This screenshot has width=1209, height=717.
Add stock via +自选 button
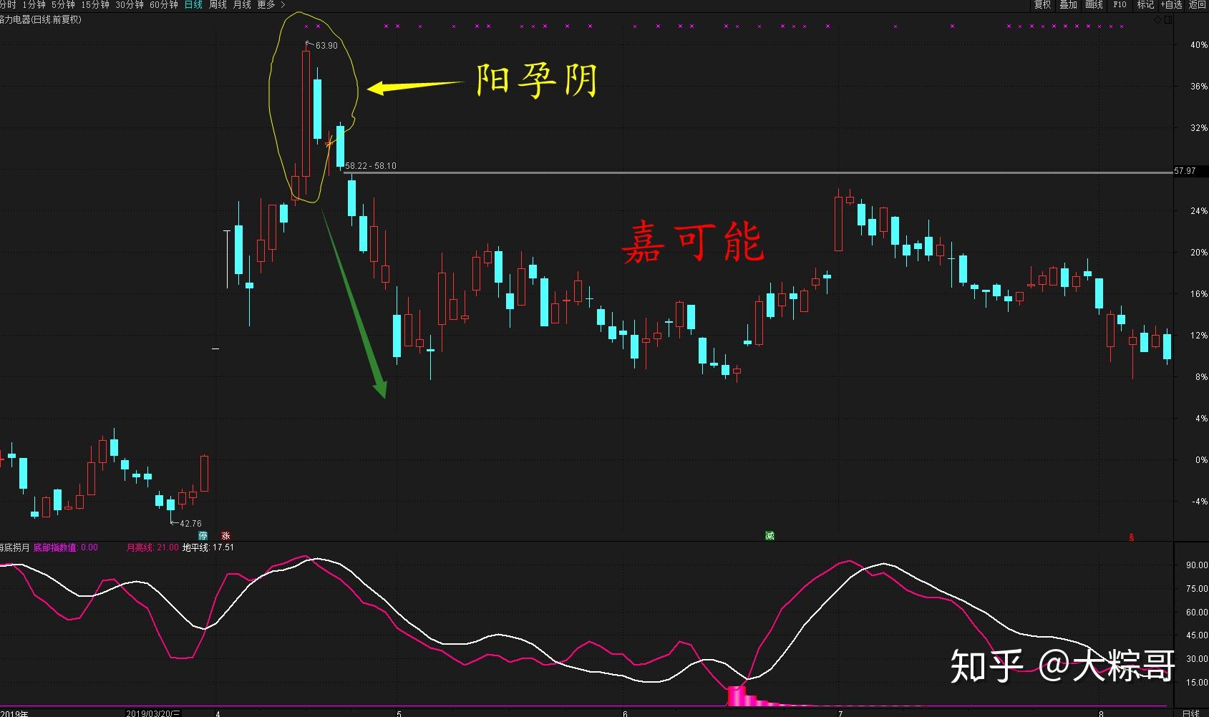[1171, 5]
